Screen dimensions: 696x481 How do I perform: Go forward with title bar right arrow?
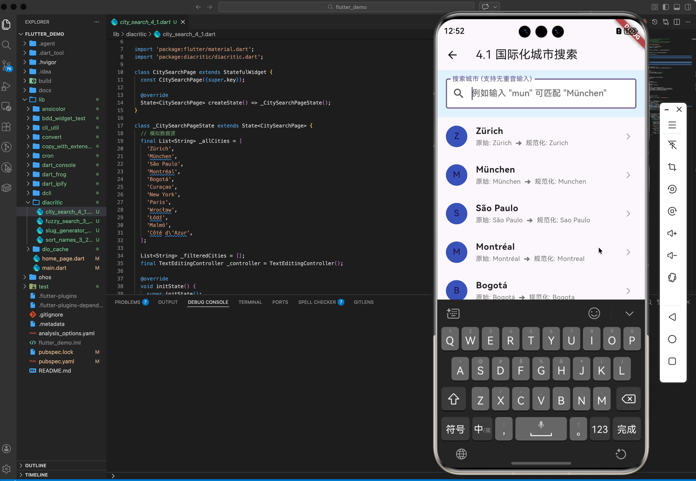[210, 7]
